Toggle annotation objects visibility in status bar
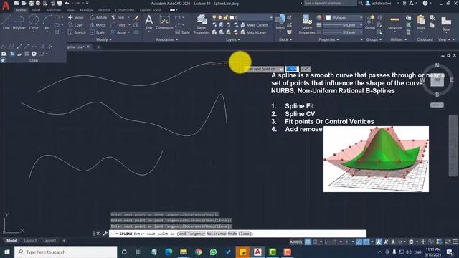Viewport: 459px width, 258px height. [379, 242]
